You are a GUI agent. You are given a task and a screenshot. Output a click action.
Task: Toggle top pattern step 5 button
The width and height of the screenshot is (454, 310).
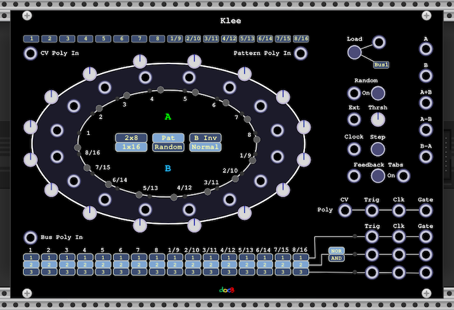pyautogui.click(x=103, y=39)
